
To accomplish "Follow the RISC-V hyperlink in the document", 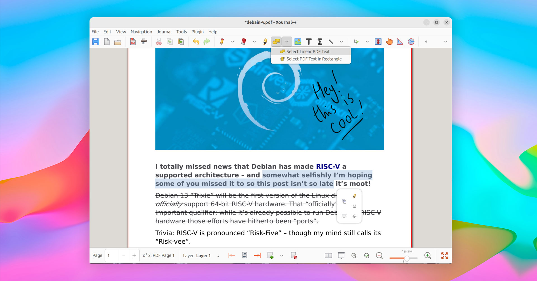I will coord(328,166).
